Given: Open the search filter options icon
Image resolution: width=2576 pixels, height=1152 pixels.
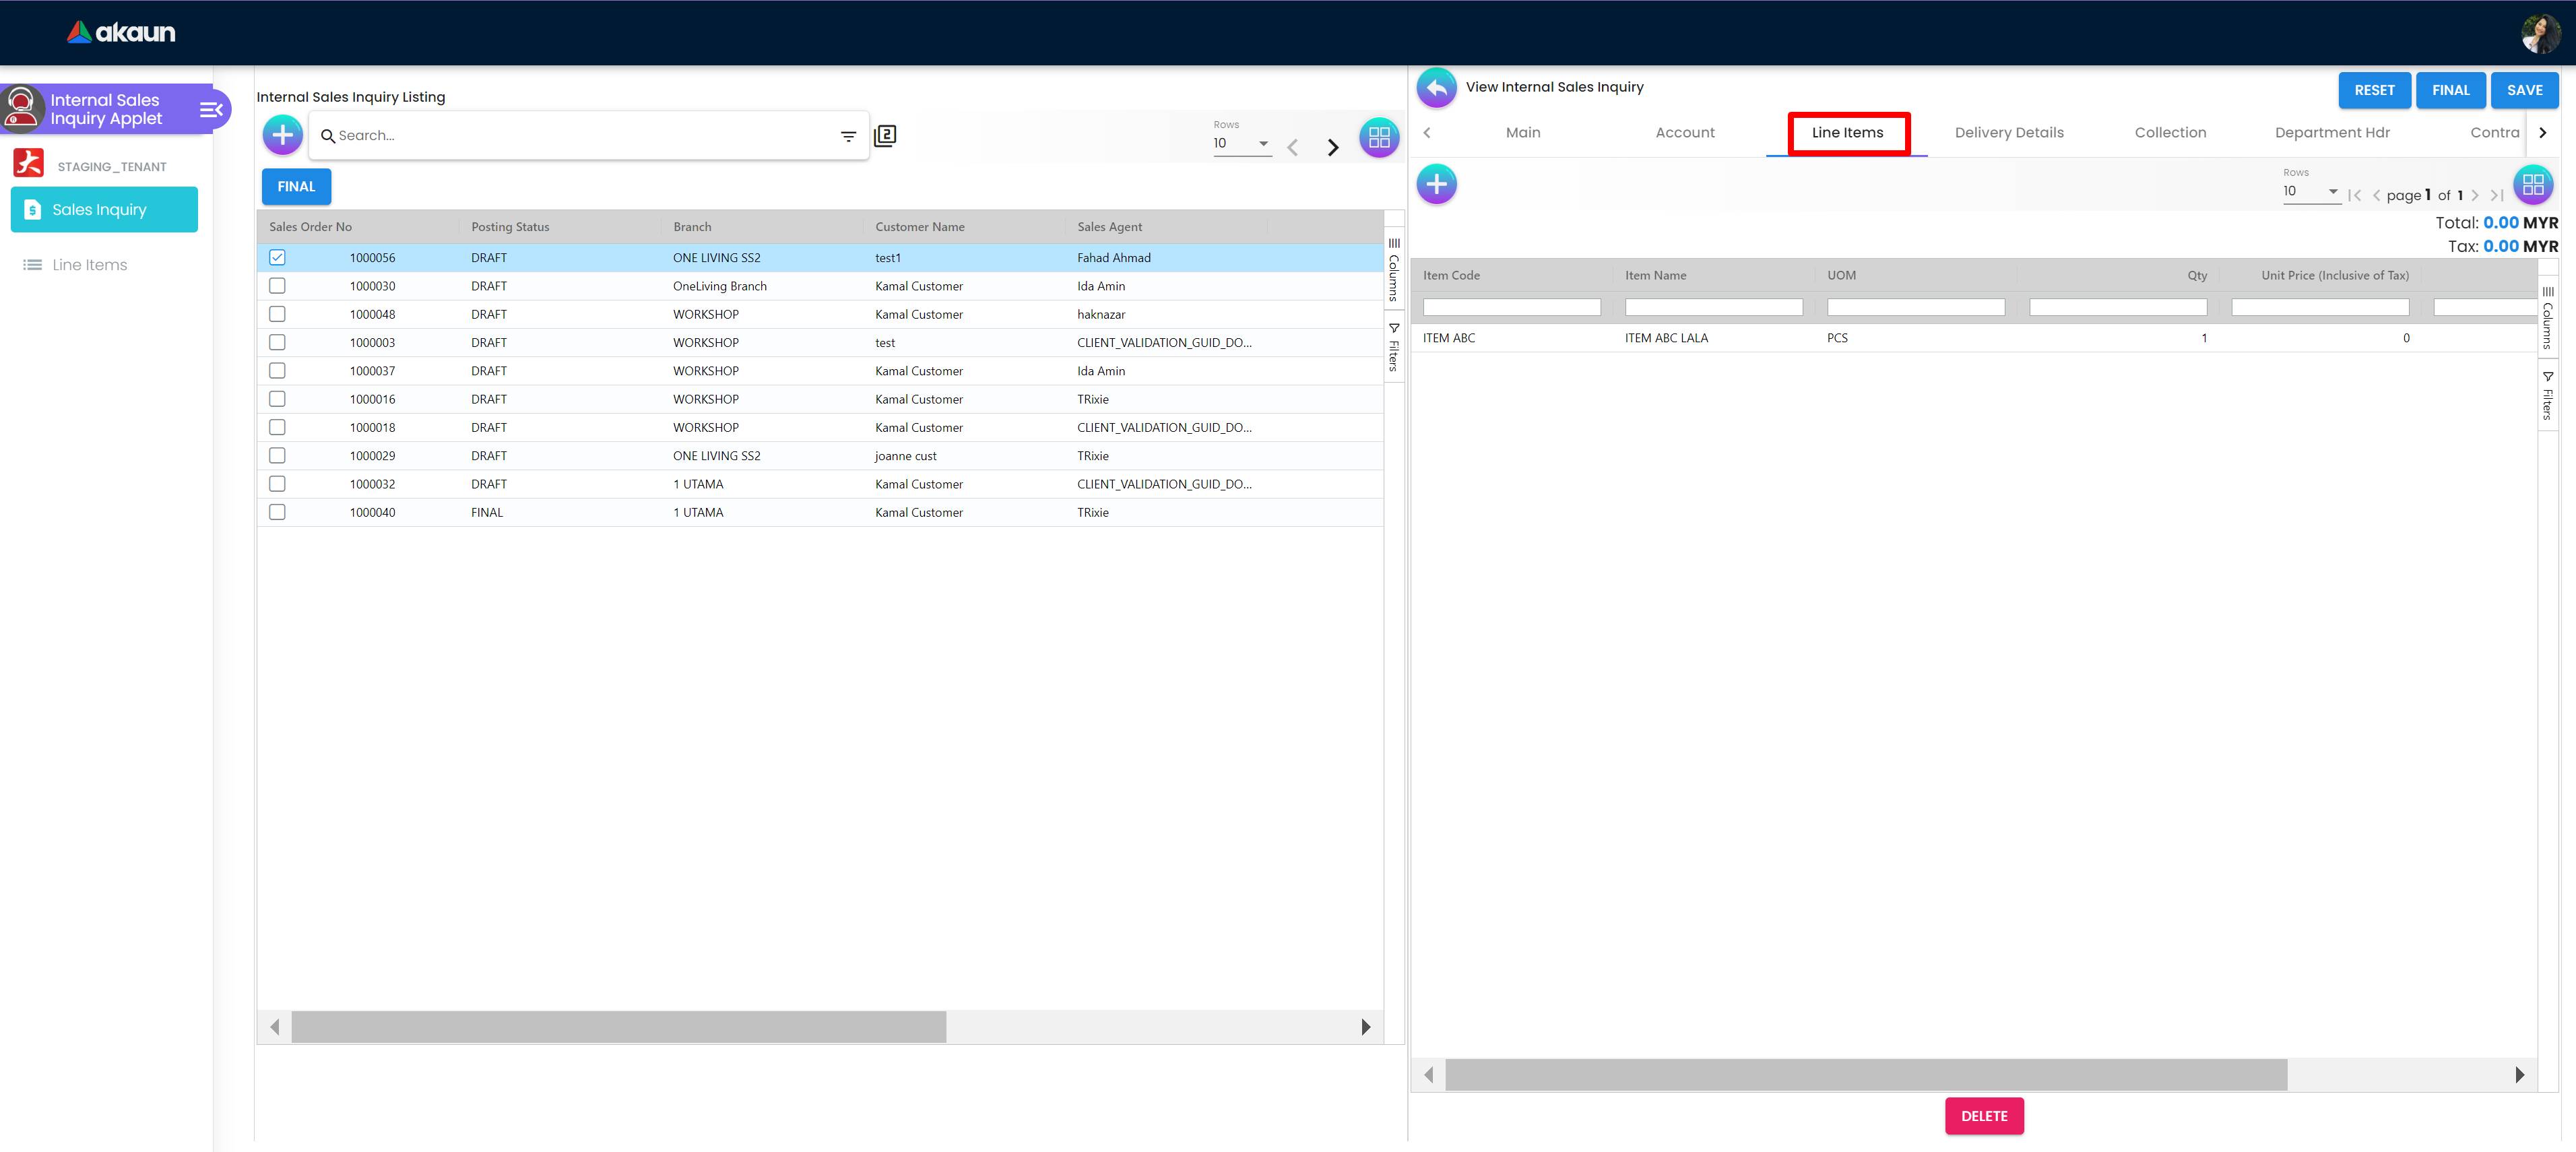Looking at the screenshot, I should pyautogui.click(x=848, y=136).
